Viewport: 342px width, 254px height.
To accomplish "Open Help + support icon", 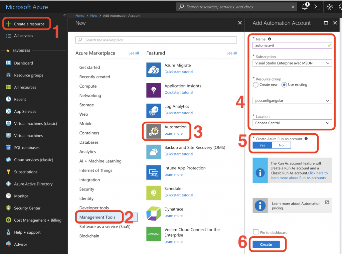I will (x=8, y=232).
